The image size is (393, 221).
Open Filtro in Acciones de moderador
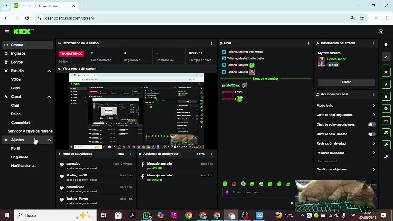[x=201, y=154]
